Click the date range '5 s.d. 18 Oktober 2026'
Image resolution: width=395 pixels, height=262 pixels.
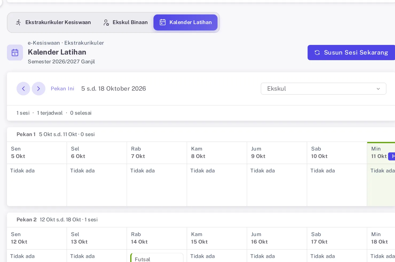(113, 88)
